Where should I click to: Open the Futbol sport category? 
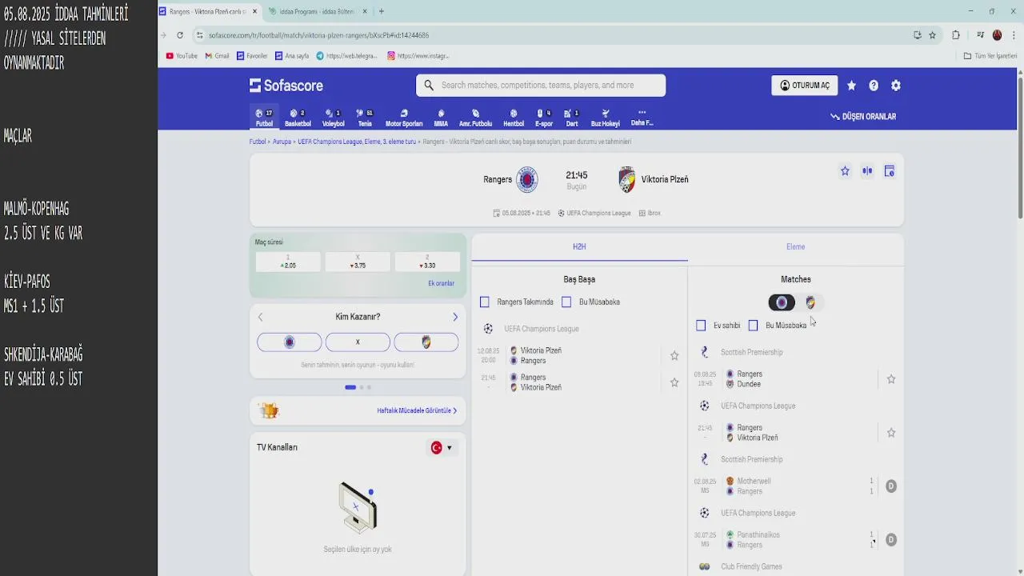coord(264,118)
